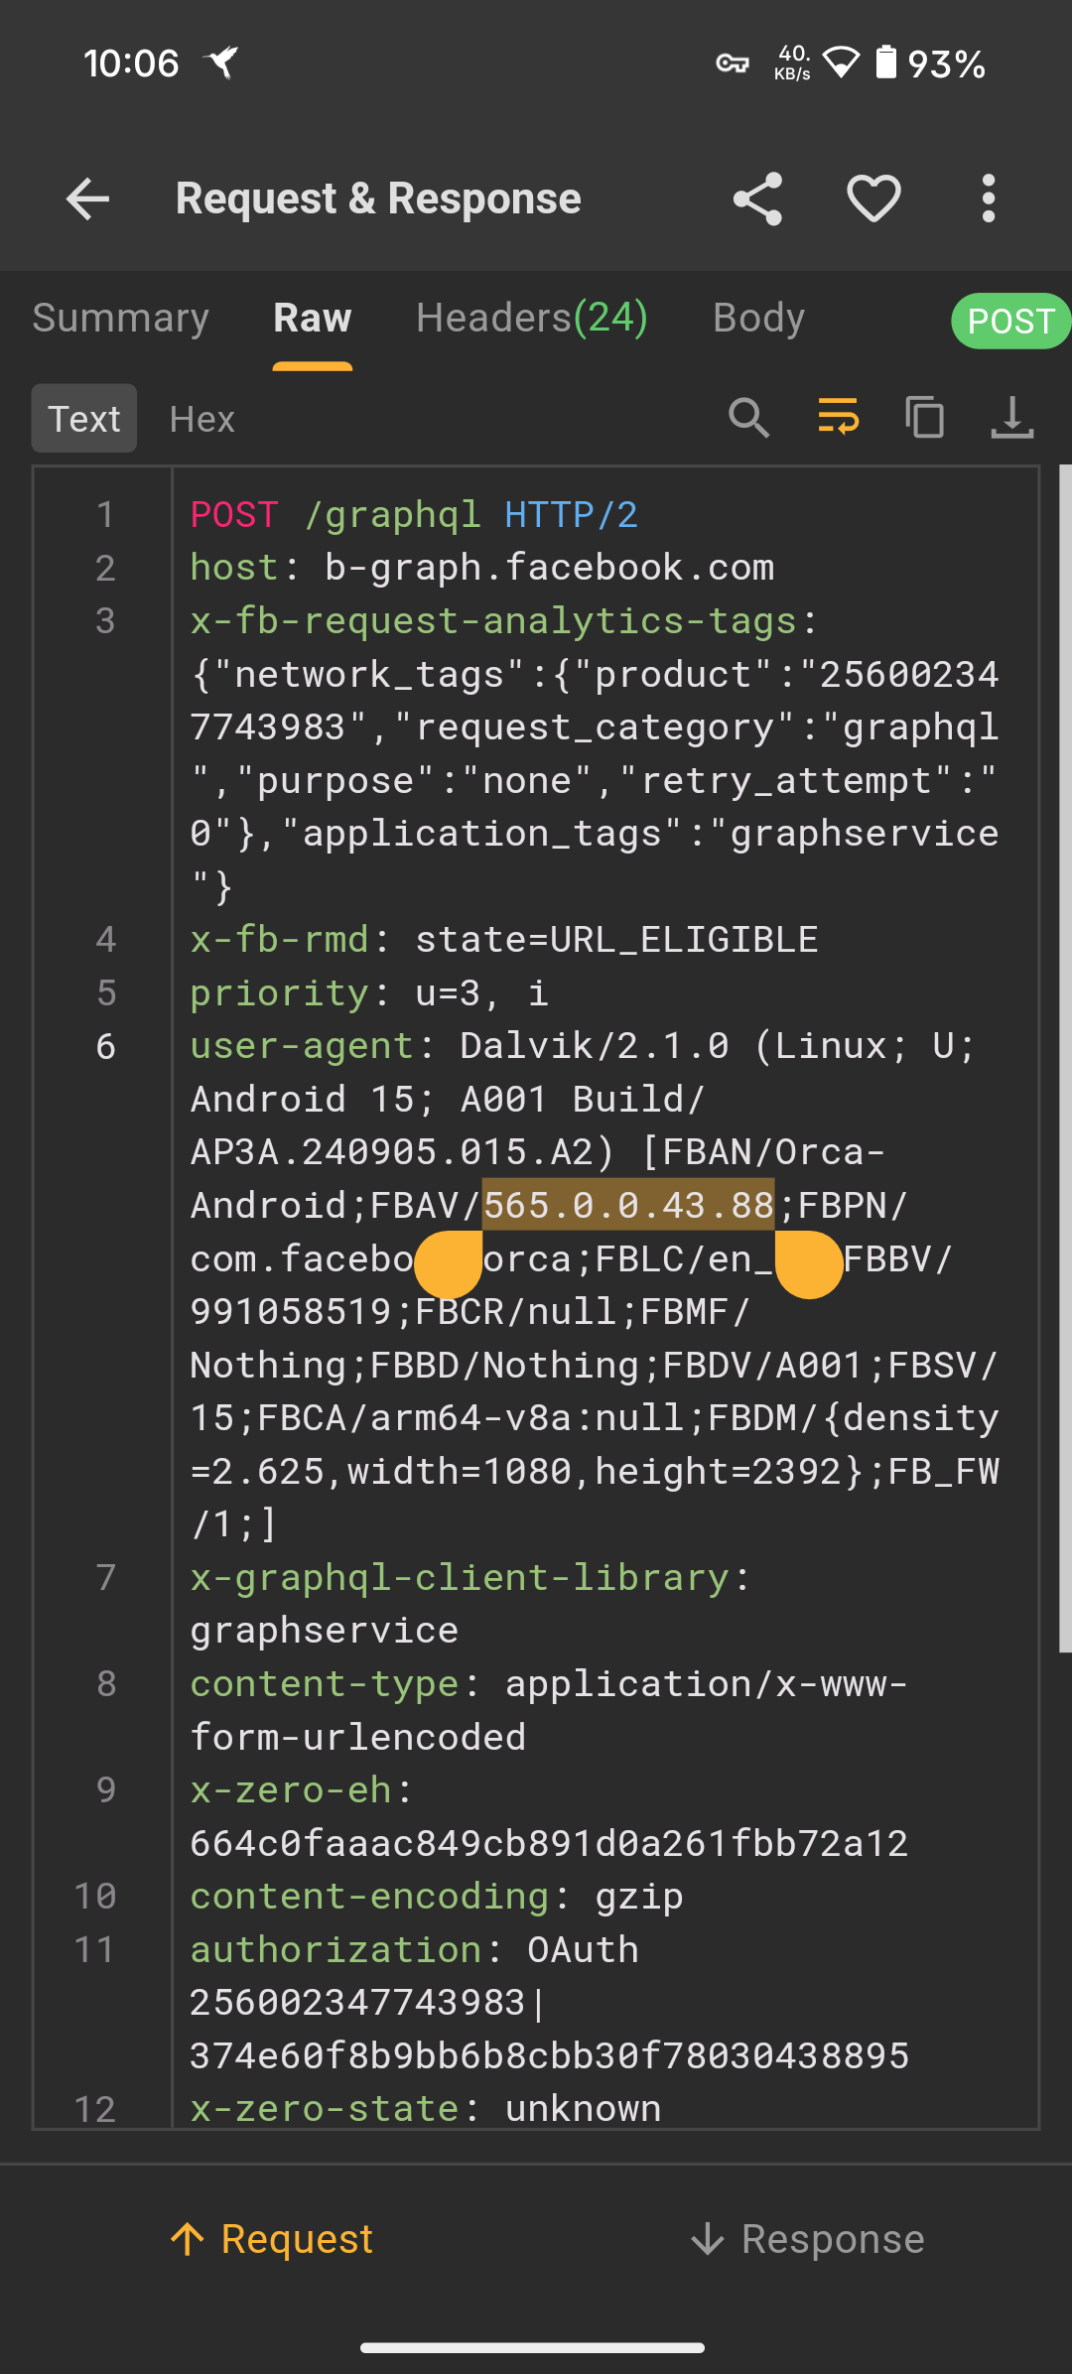Tap the bird notification icon in status bar
This screenshot has width=1072, height=2374.
pyautogui.click(x=221, y=63)
